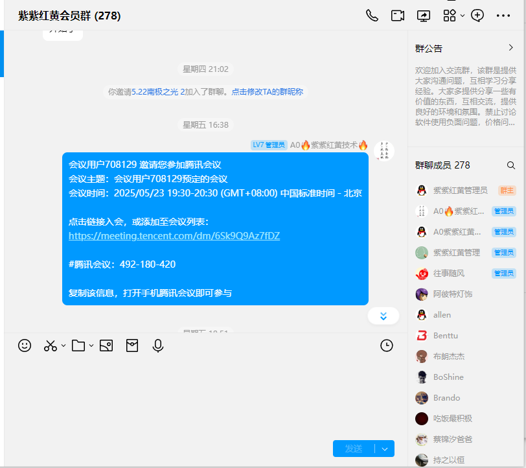Image resolution: width=526 pixels, height=468 pixels.
Task: Select member Benttu
Action: [x=465, y=335]
